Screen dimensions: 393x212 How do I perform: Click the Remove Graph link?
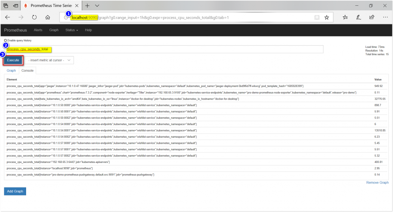377,182
